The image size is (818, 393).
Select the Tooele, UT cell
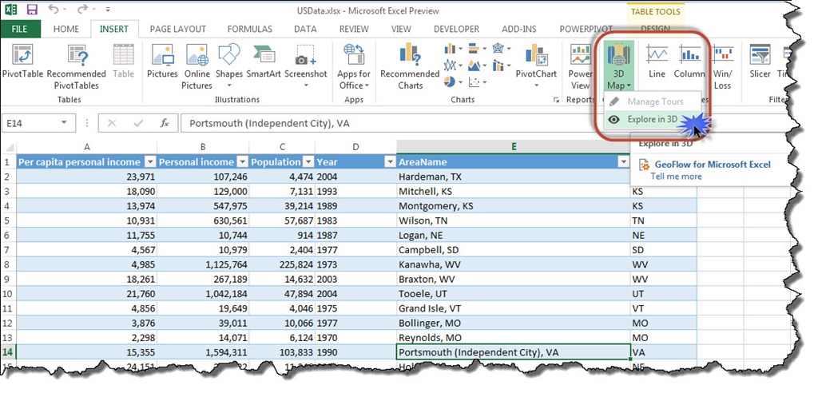514,293
